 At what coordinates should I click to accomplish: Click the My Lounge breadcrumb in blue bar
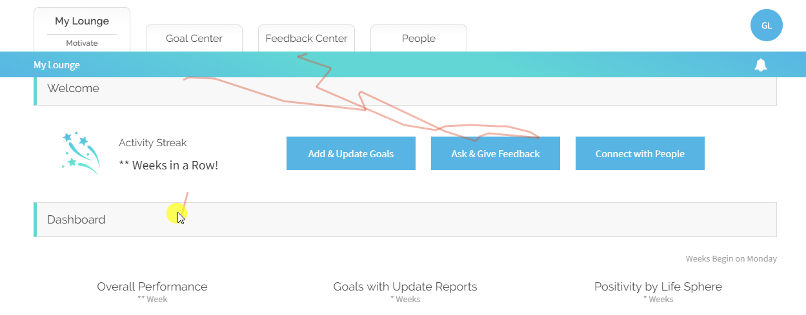click(x=57, y=65)
